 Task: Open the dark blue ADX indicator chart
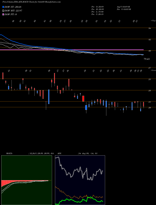[x=80, y=180]
